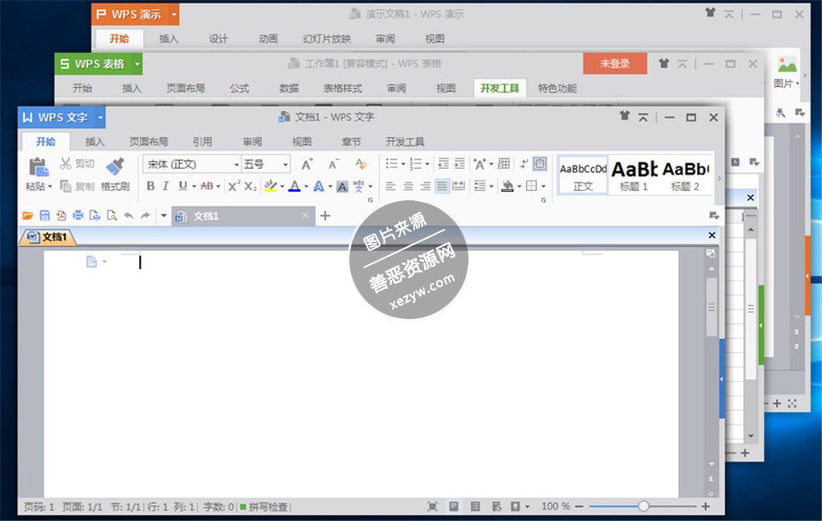Screen dimensions: 822x521
Task: Export the document to PDF
Action: pyautogui.click(x=62, y=215)
